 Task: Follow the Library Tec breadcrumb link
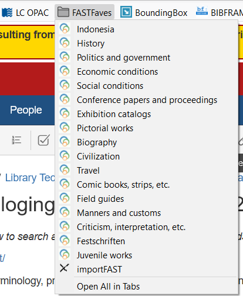(30, 178)
